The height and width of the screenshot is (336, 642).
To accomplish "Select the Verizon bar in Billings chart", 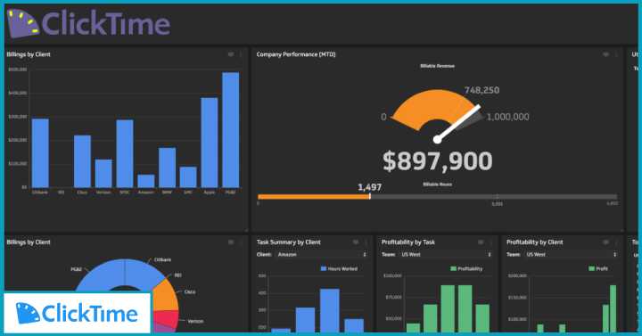I will tap(103, 174).
